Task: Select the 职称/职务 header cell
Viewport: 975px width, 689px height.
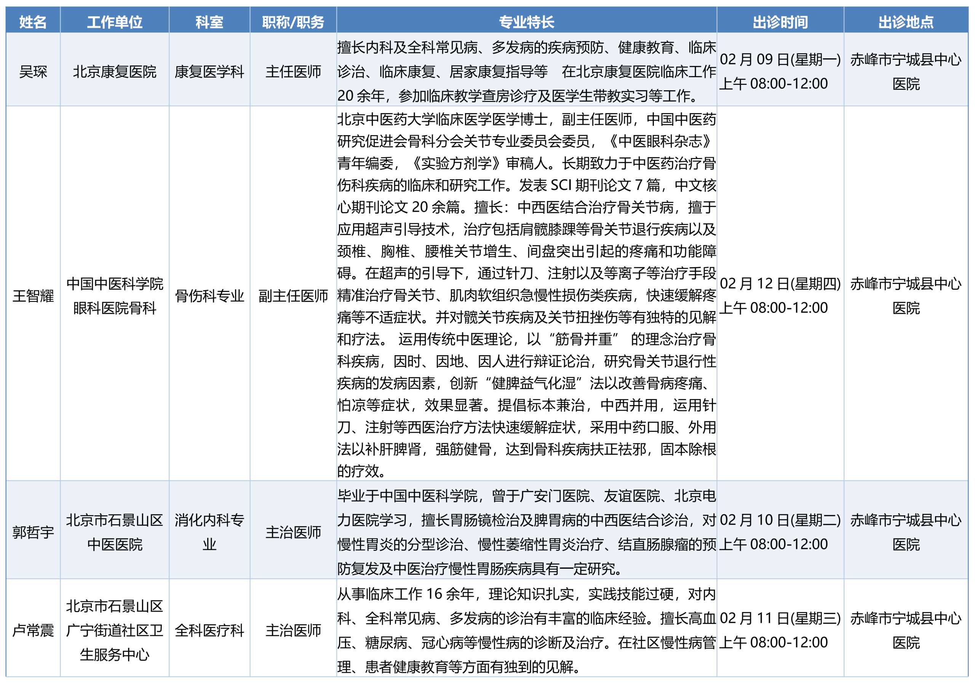Action: tap(293, 22)
